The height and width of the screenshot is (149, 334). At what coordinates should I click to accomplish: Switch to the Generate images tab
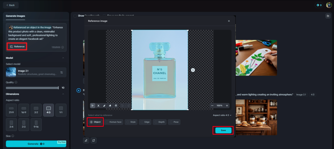15,16
